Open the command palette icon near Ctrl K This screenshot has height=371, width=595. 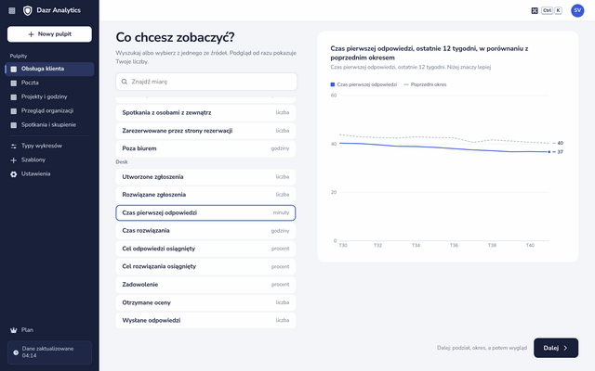point(535,10)
